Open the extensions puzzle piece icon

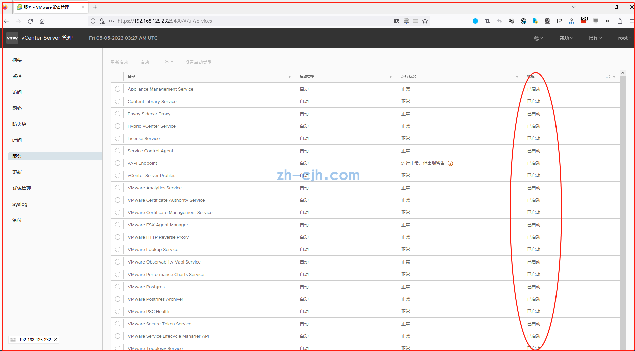(620, 21)
